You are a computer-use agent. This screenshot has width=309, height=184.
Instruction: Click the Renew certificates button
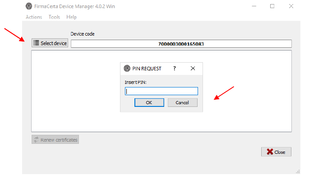coord(55,139)
